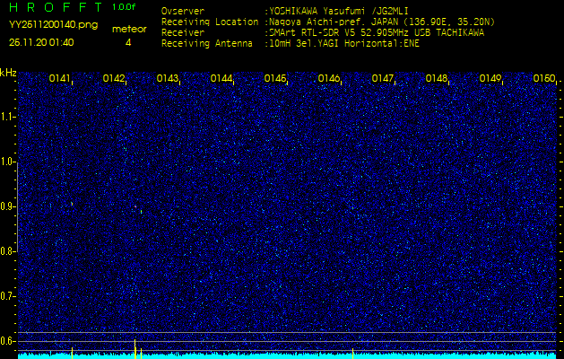
Task: Click the meteor label
Action: [x=129, y=29]
